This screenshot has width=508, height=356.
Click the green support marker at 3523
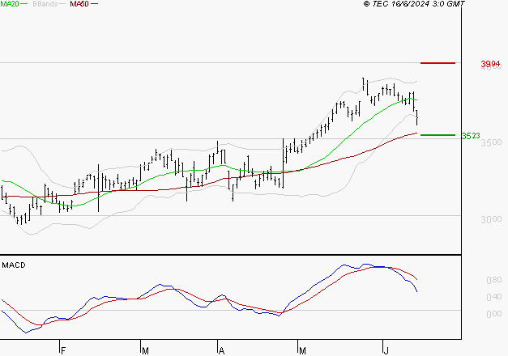point(438,135)
